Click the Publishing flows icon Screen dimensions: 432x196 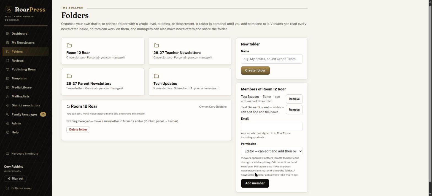coord(8,69)
